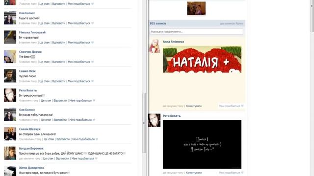Viewport: 314px width, 176px height.
Task: Open Рита Копать's name above black image post
Action: pos(172,116)
